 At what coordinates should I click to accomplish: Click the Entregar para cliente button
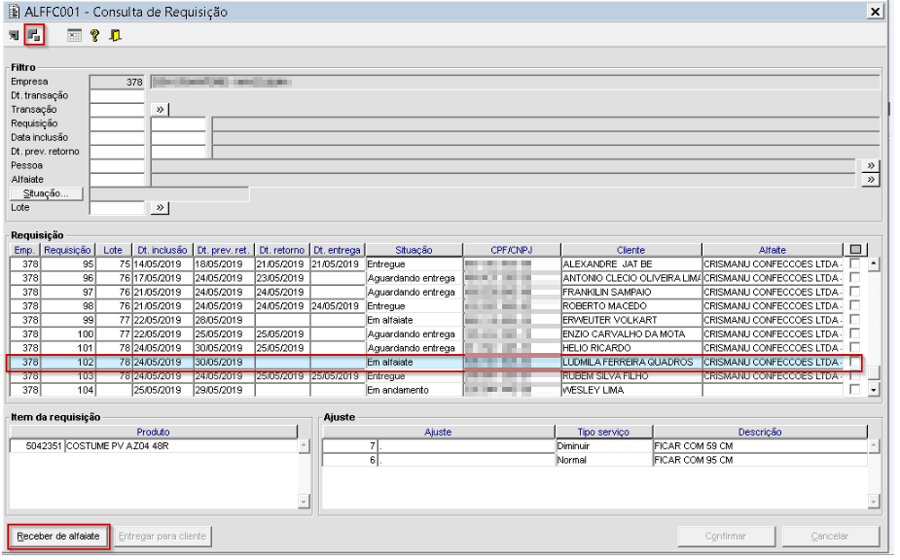tap(162, 536)
